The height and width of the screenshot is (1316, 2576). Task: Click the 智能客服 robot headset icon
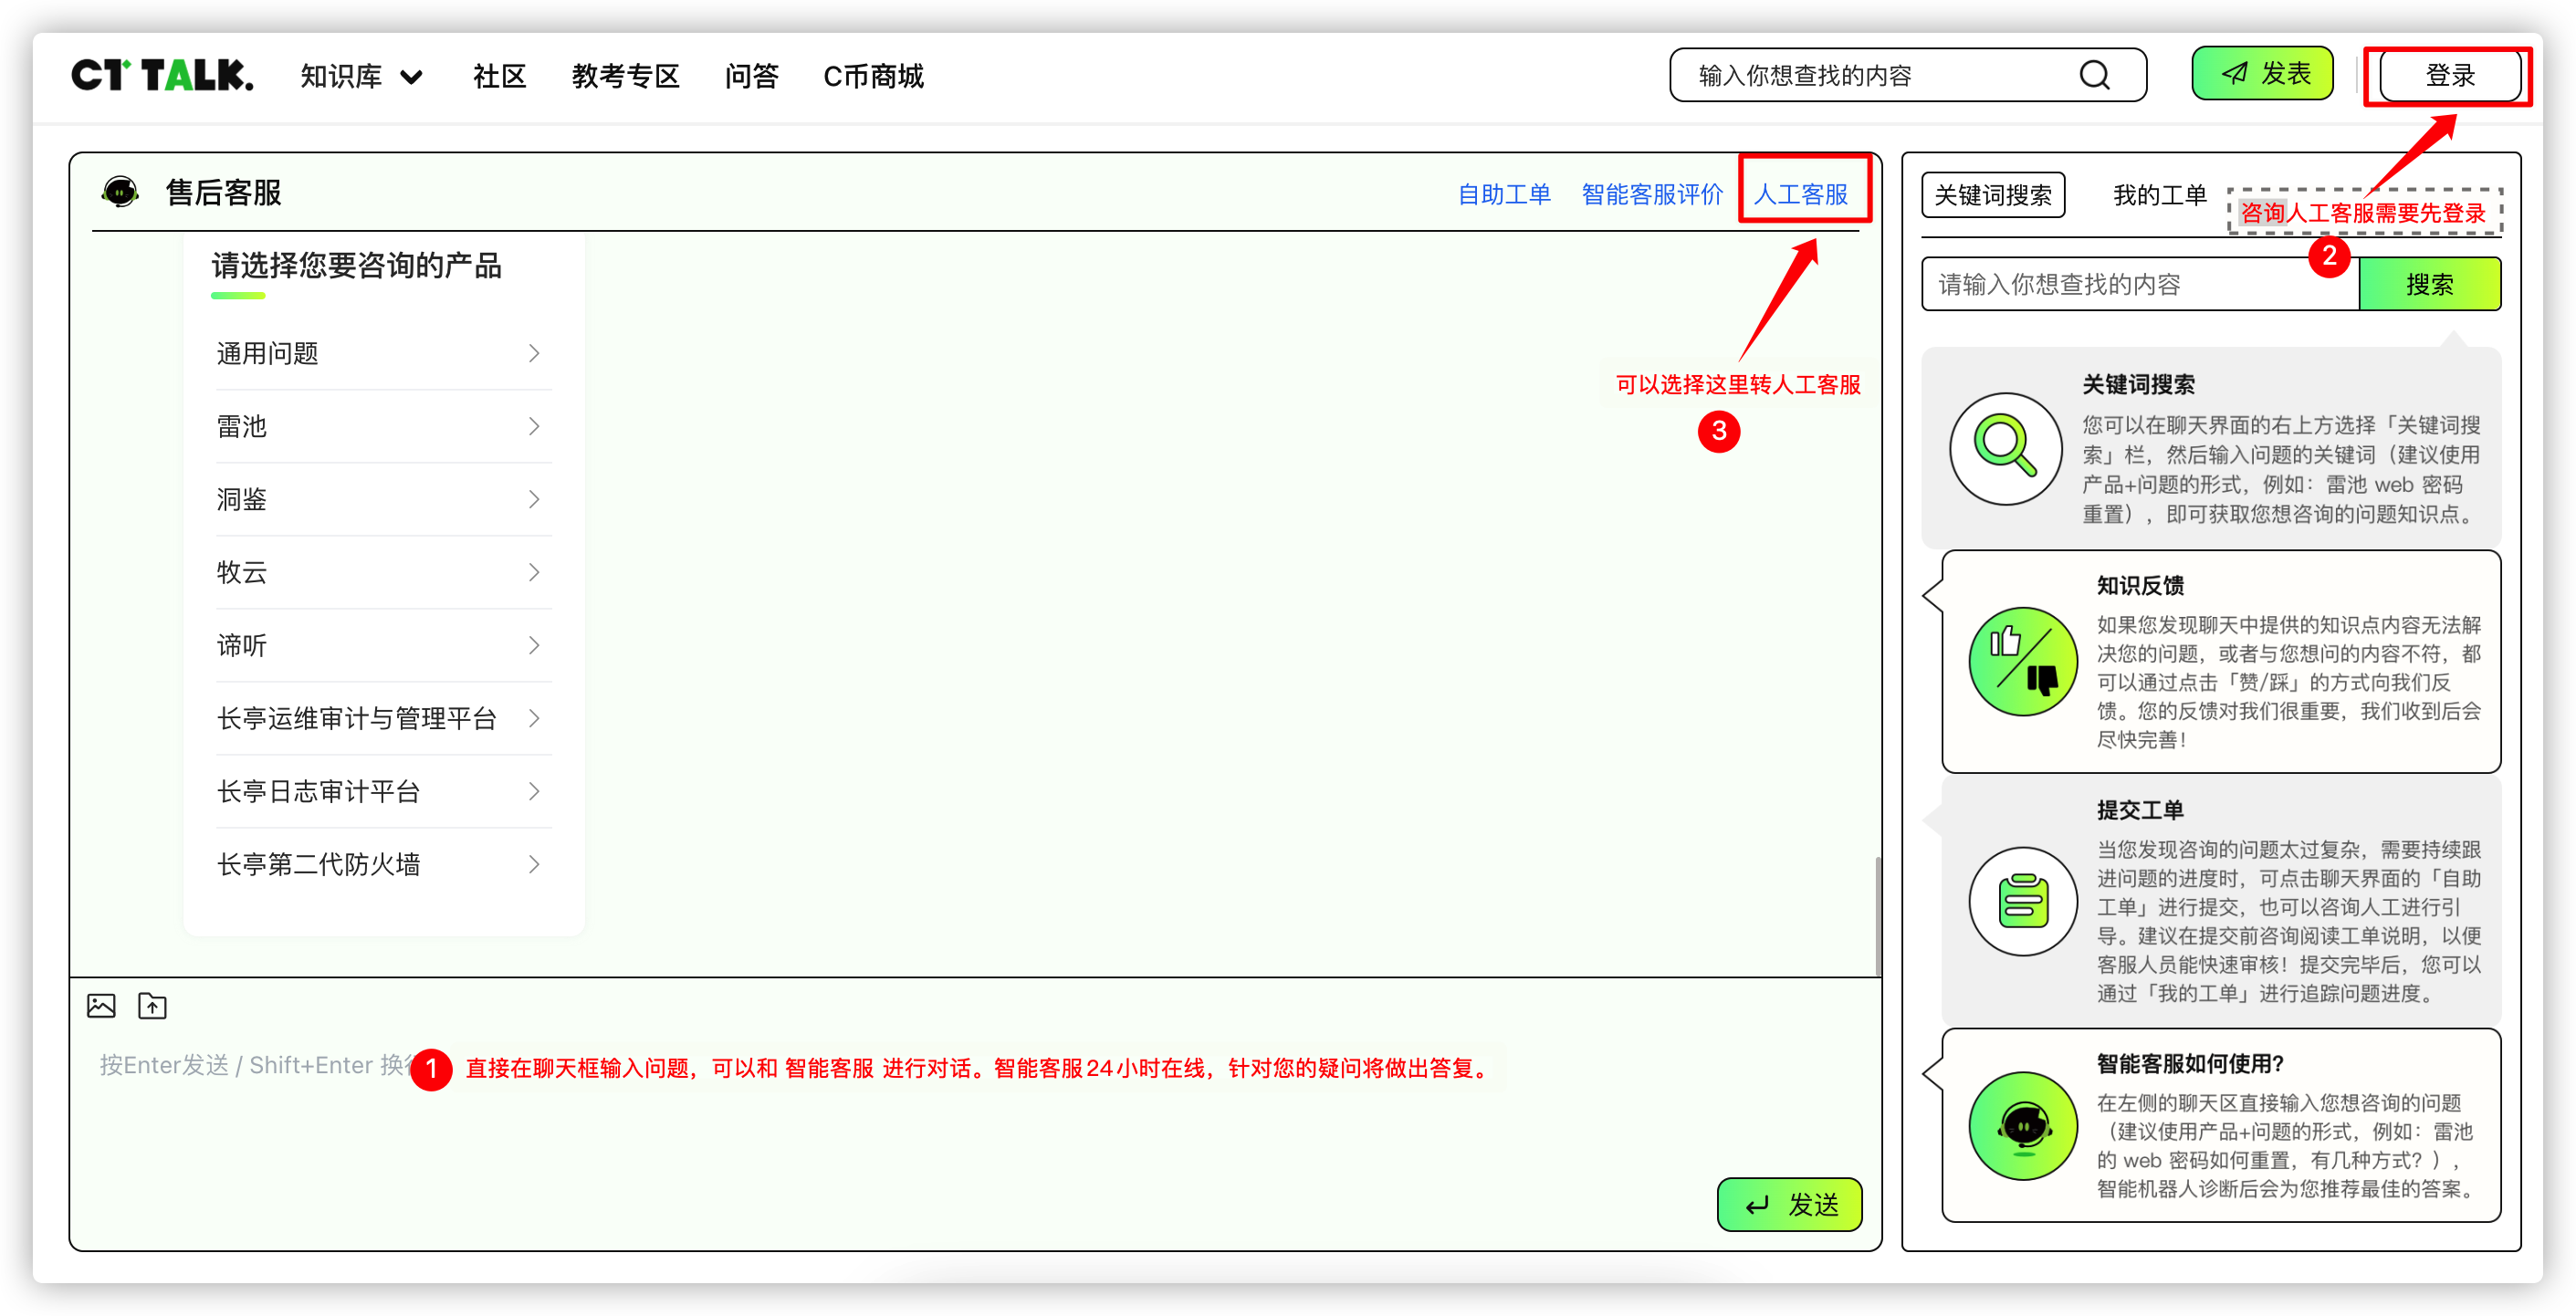[x=2022, y=1124]
